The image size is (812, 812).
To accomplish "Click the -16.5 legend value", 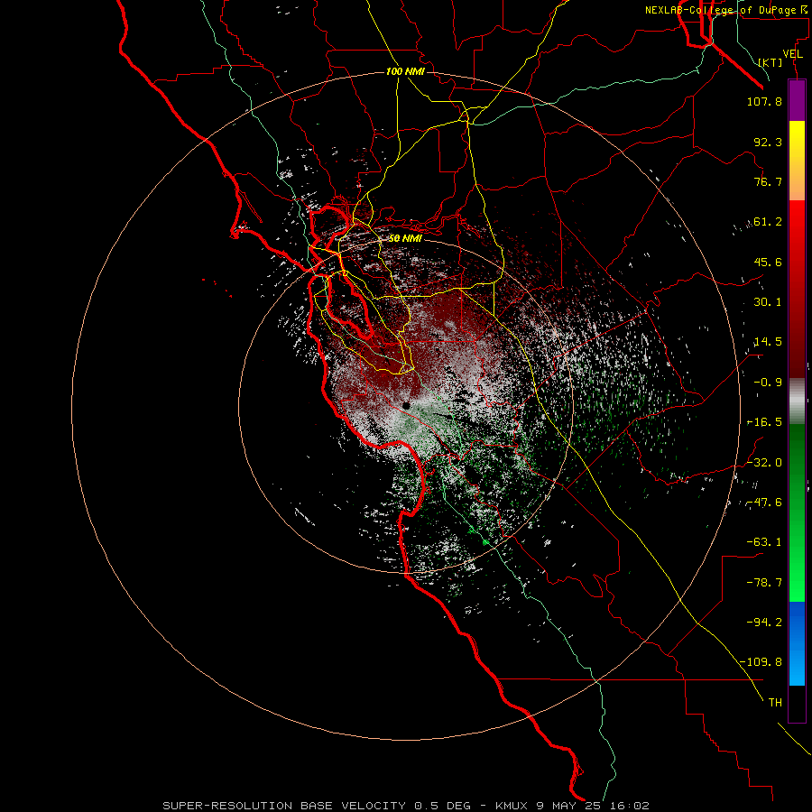I will coord(764,422).
